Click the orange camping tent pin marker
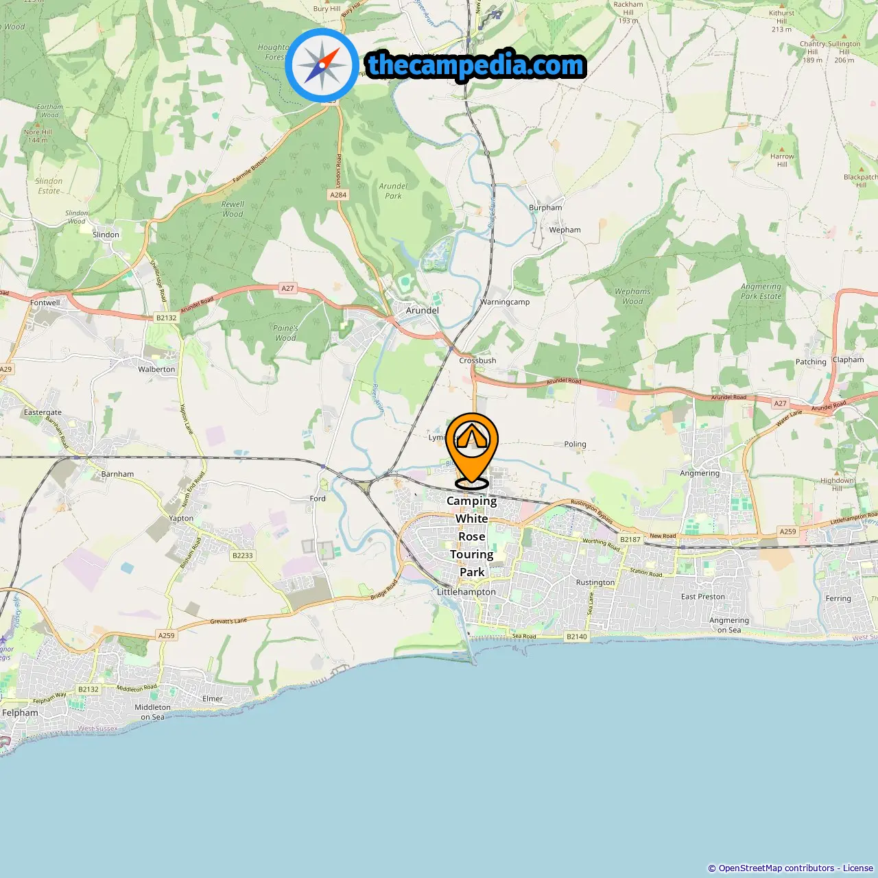 pyautogui.click(x=472, y=450)
